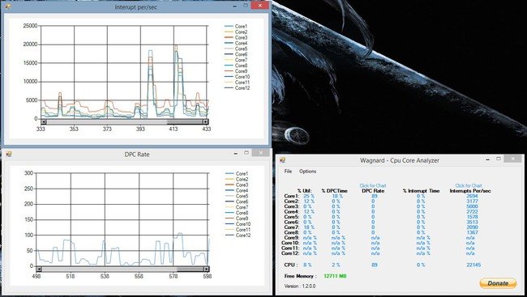Click CPU total interrupts value '22145'
This screenshot has width=527, height=297.
473,265
